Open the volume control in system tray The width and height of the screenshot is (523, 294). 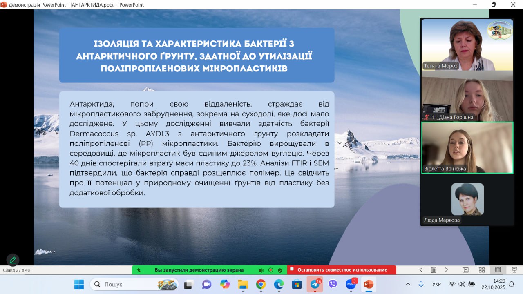(x=462, y=284)
